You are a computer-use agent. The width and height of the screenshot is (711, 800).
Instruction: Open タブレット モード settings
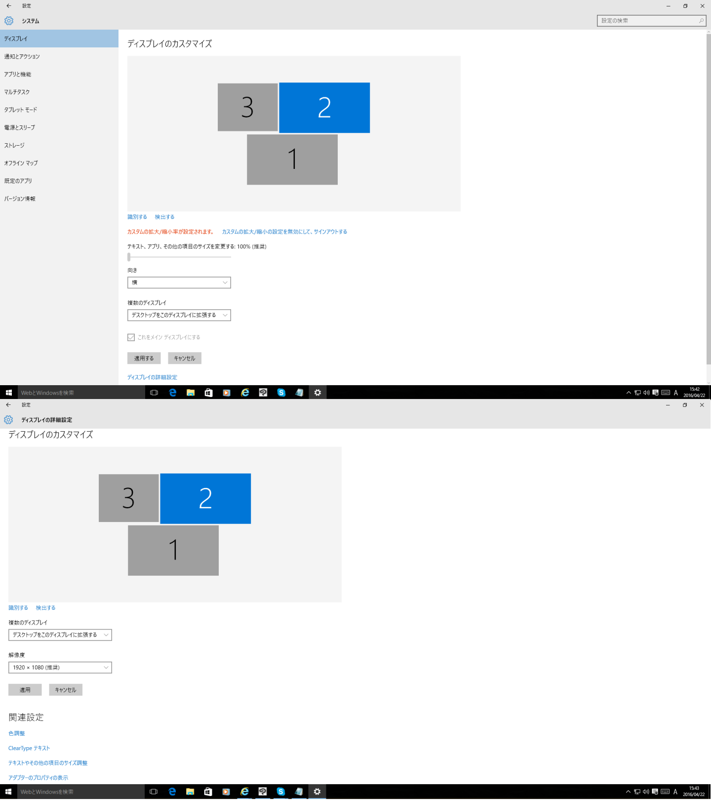[59, 110]
